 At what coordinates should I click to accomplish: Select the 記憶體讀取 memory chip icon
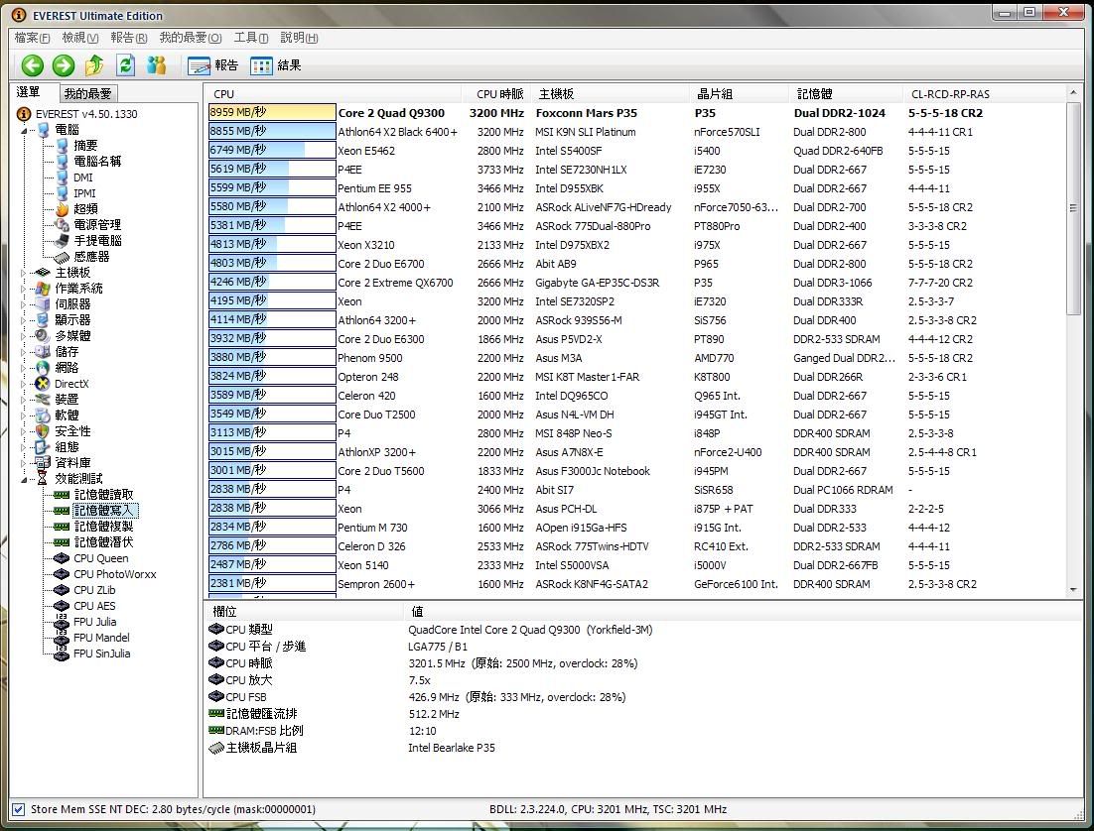(63, 495)
